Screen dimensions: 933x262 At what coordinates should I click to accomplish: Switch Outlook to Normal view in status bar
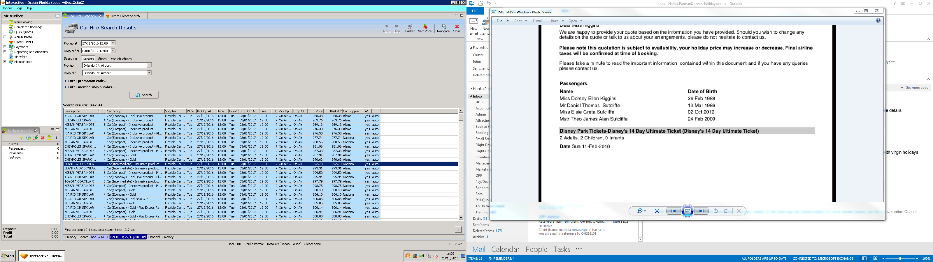864,259
